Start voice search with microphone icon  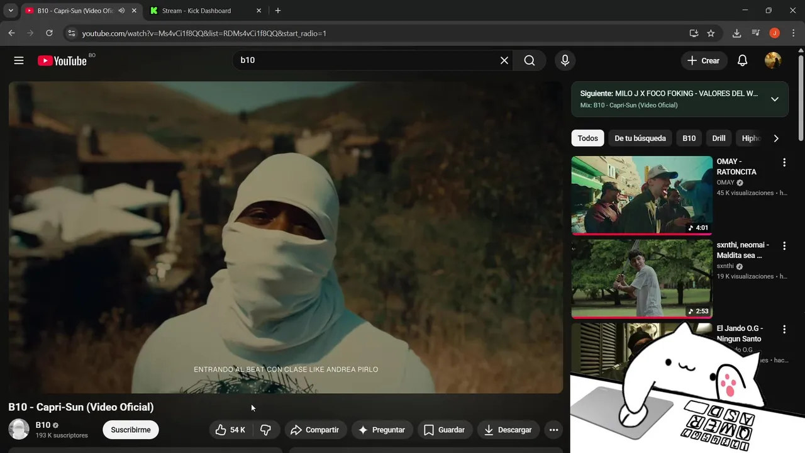click(x=565, y=60)
